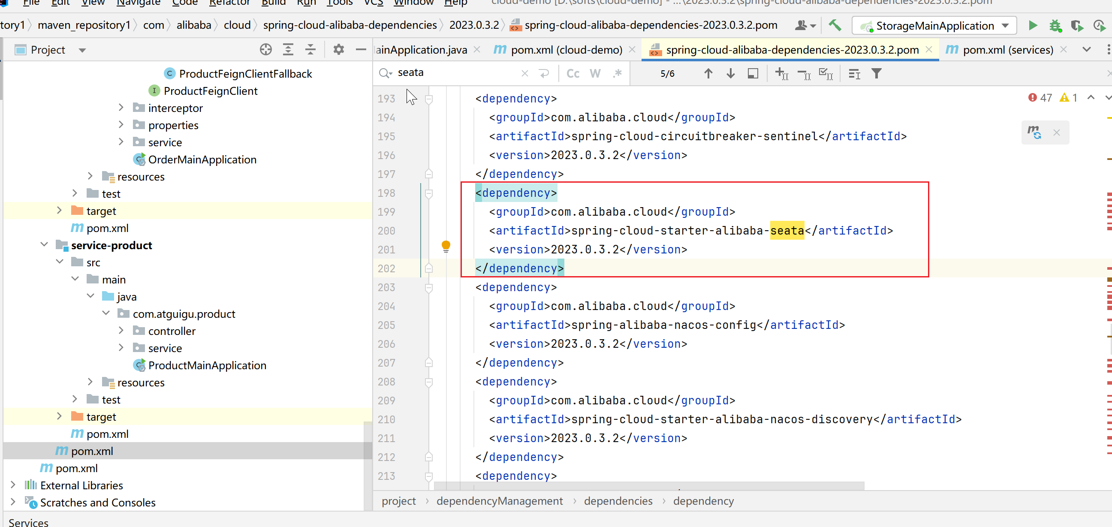
Task: Open search filter funnel icon
Action: (876, 73)
